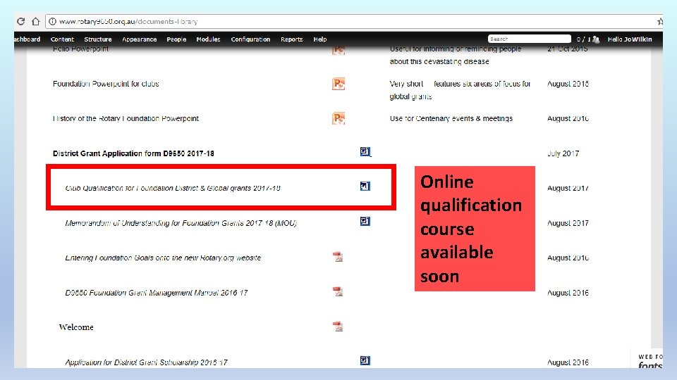The image size is (677, 380).
Task: Select 'Use for Centenary events & meetings' description
Action: click(x=451, y=118)
